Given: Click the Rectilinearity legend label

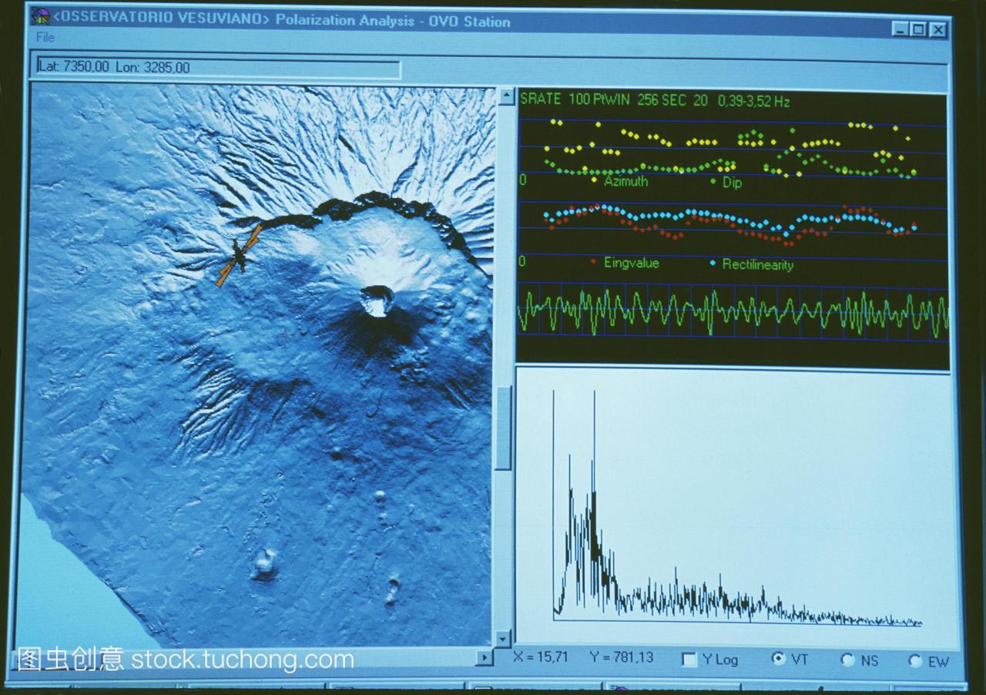Looking at the screenshot, I should pyautogui.click(x=757, y=264).
